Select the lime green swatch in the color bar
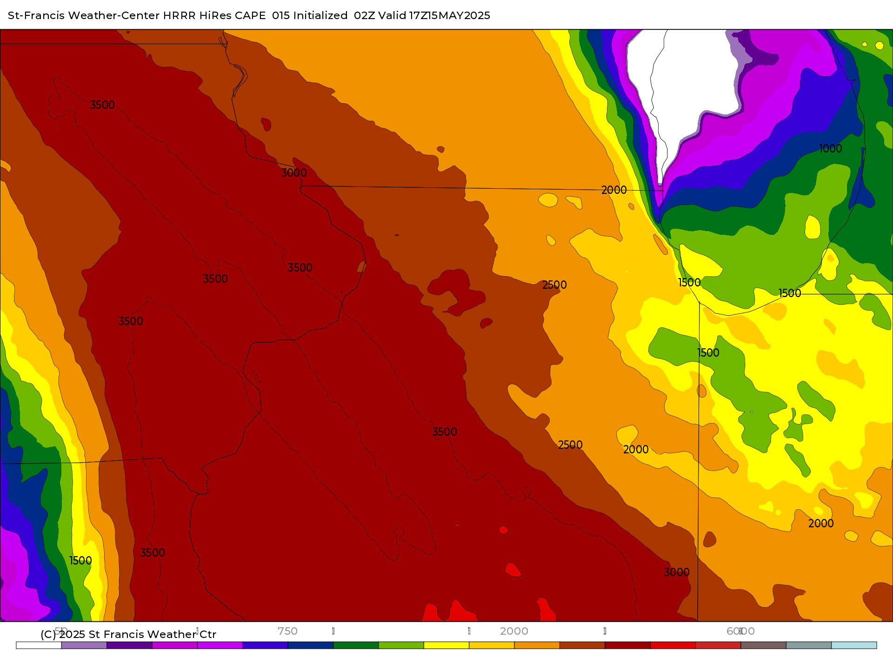The image size is (893, 651). coord(401,645)
